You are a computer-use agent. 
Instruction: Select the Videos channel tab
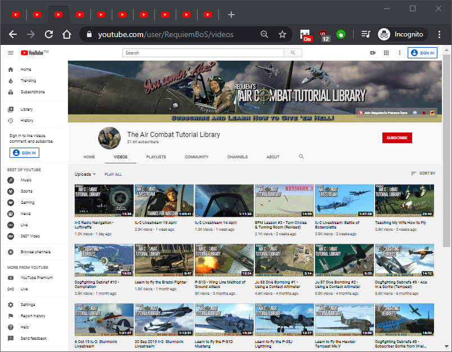click(x=121, y=157)
